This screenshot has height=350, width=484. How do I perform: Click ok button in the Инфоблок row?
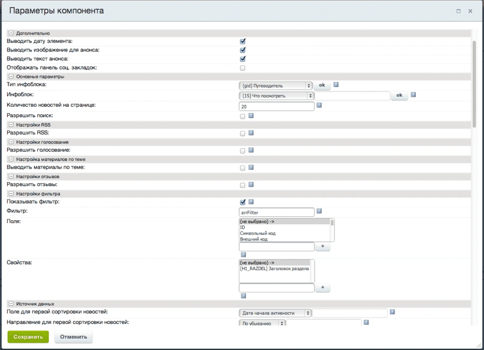tap(399, 95)
